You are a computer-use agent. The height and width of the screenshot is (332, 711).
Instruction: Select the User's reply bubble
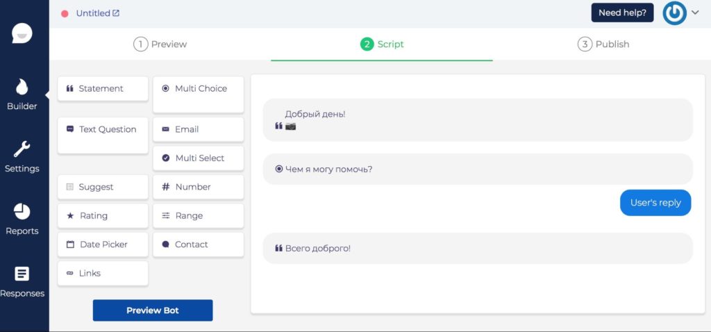655,203
